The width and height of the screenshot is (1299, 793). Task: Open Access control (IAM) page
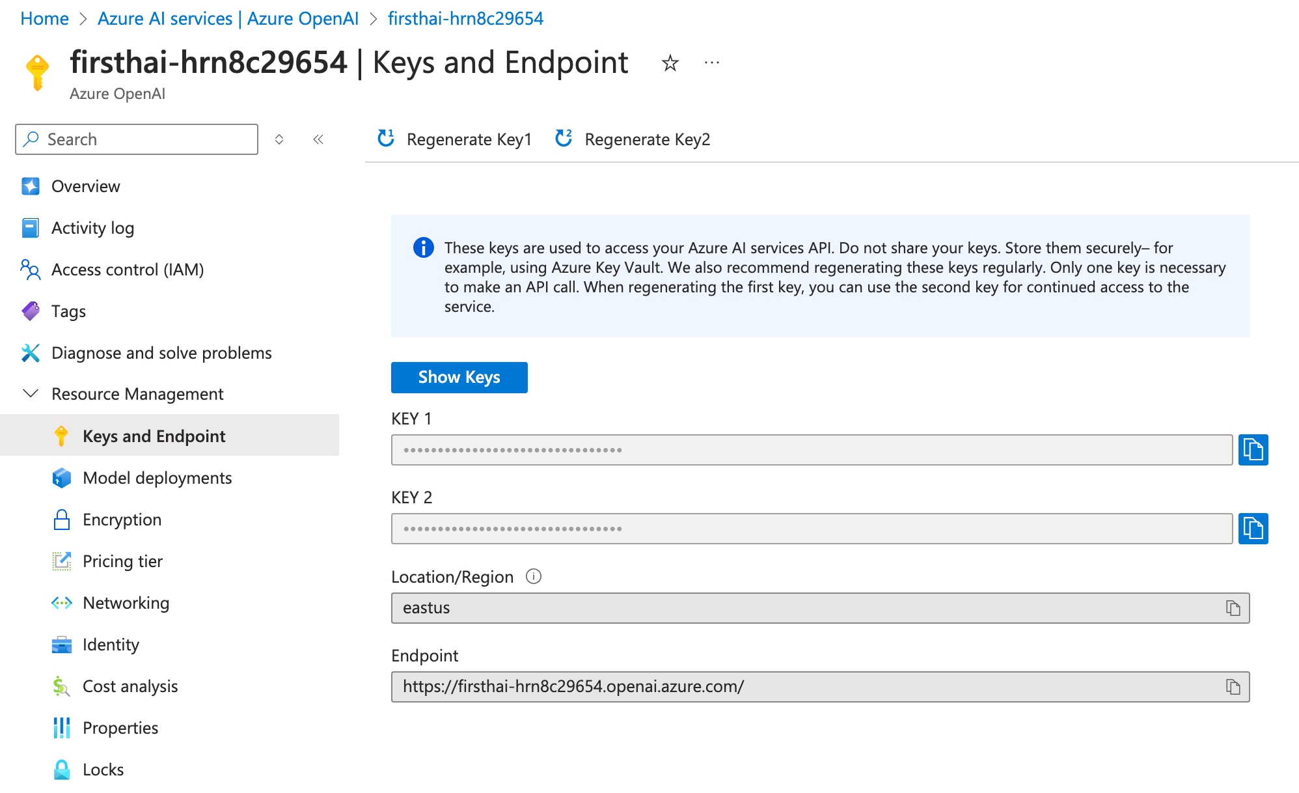click(x=127, y=270)
